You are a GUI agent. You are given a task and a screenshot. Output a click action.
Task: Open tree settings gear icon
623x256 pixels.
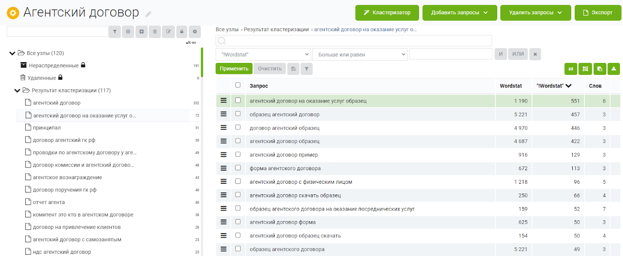[x=195, y=32]
